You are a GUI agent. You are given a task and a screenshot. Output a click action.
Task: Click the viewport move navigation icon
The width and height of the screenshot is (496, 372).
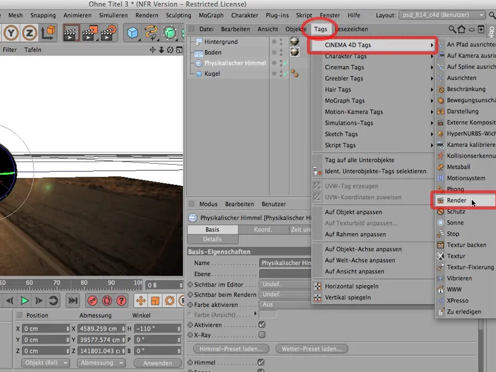pos(153,50)
